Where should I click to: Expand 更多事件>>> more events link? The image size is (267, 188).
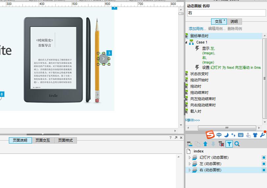193,120
